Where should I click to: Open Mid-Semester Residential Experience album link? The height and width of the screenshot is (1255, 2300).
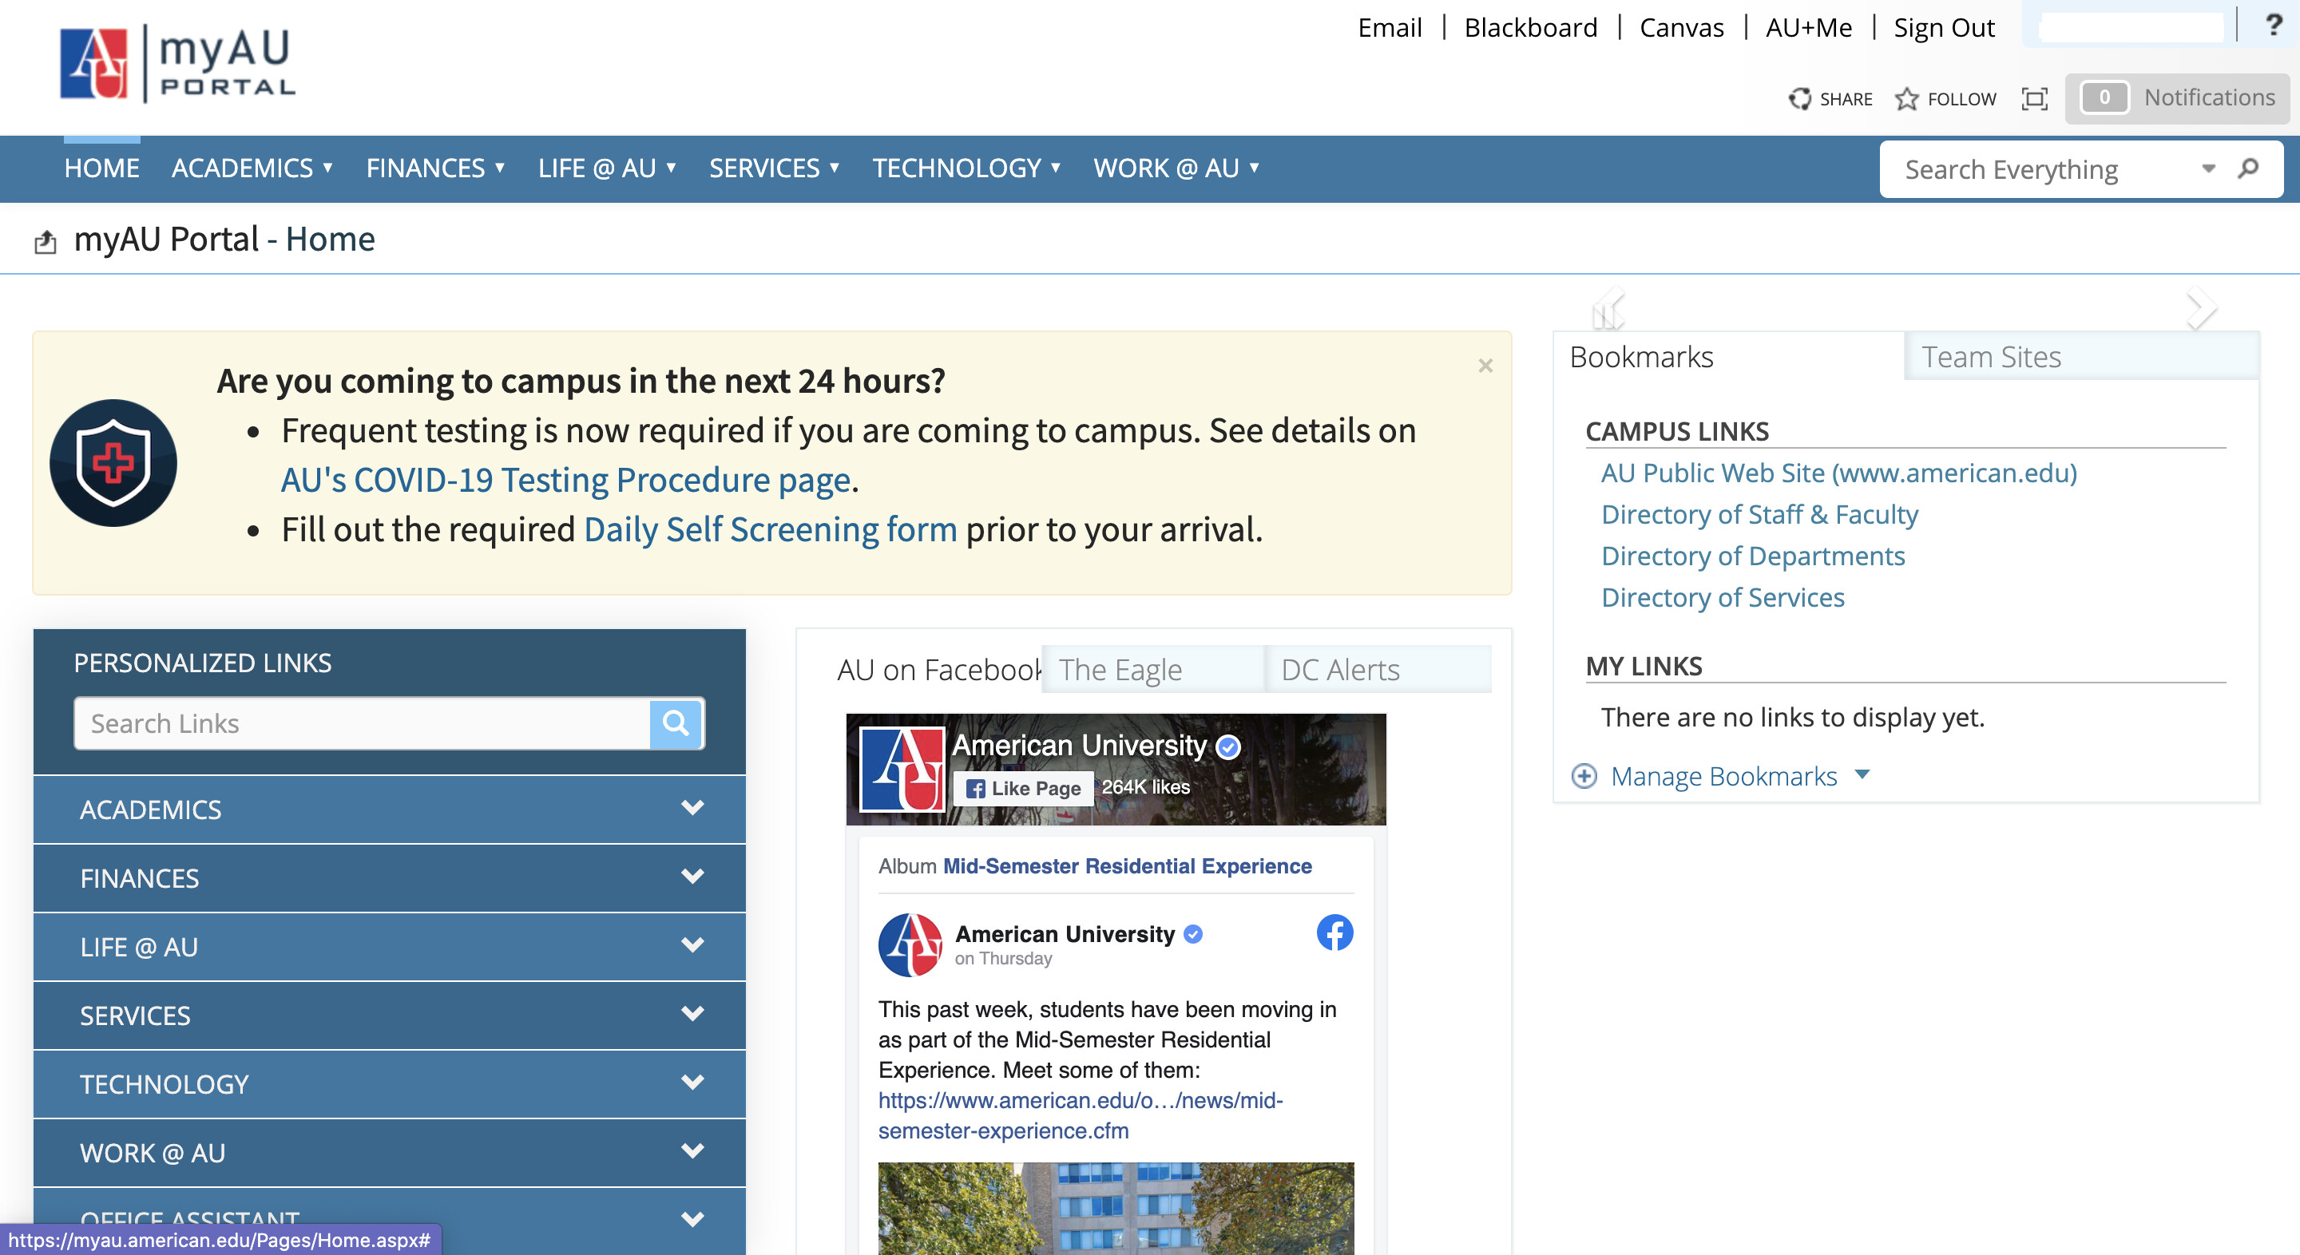coord(1127,866)
